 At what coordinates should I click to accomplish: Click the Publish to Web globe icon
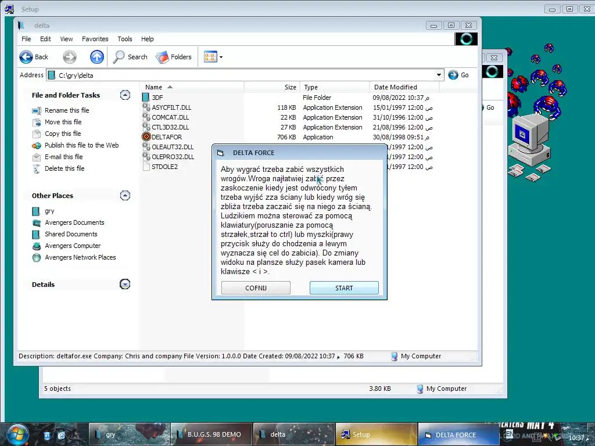click(x=37, y=146)
